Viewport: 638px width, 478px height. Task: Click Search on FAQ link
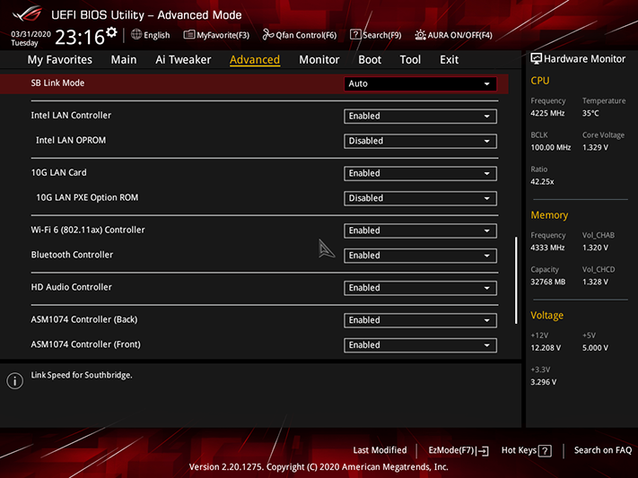603,450
